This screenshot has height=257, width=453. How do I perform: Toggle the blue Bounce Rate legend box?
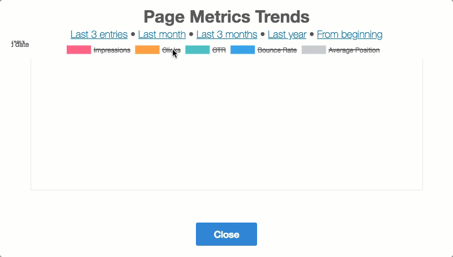pyautogui.click(x=242, y=50)
